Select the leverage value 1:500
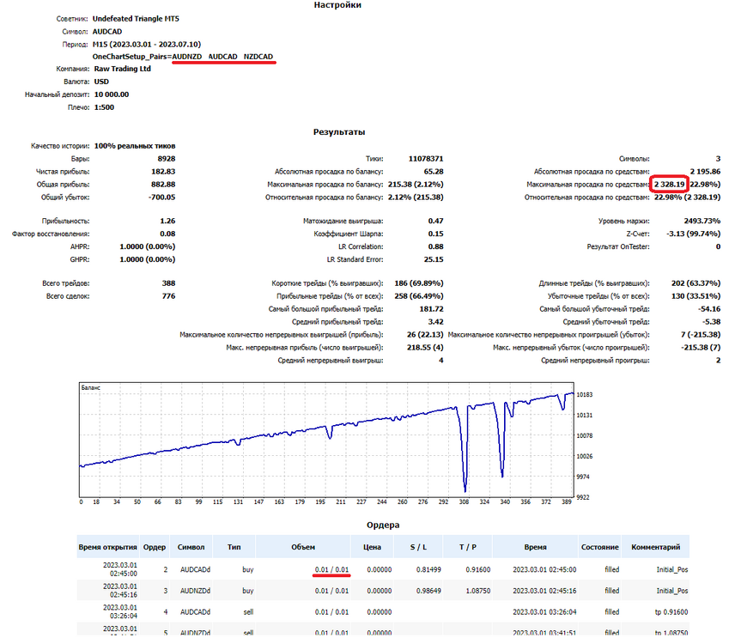 [x=104, y=107]
